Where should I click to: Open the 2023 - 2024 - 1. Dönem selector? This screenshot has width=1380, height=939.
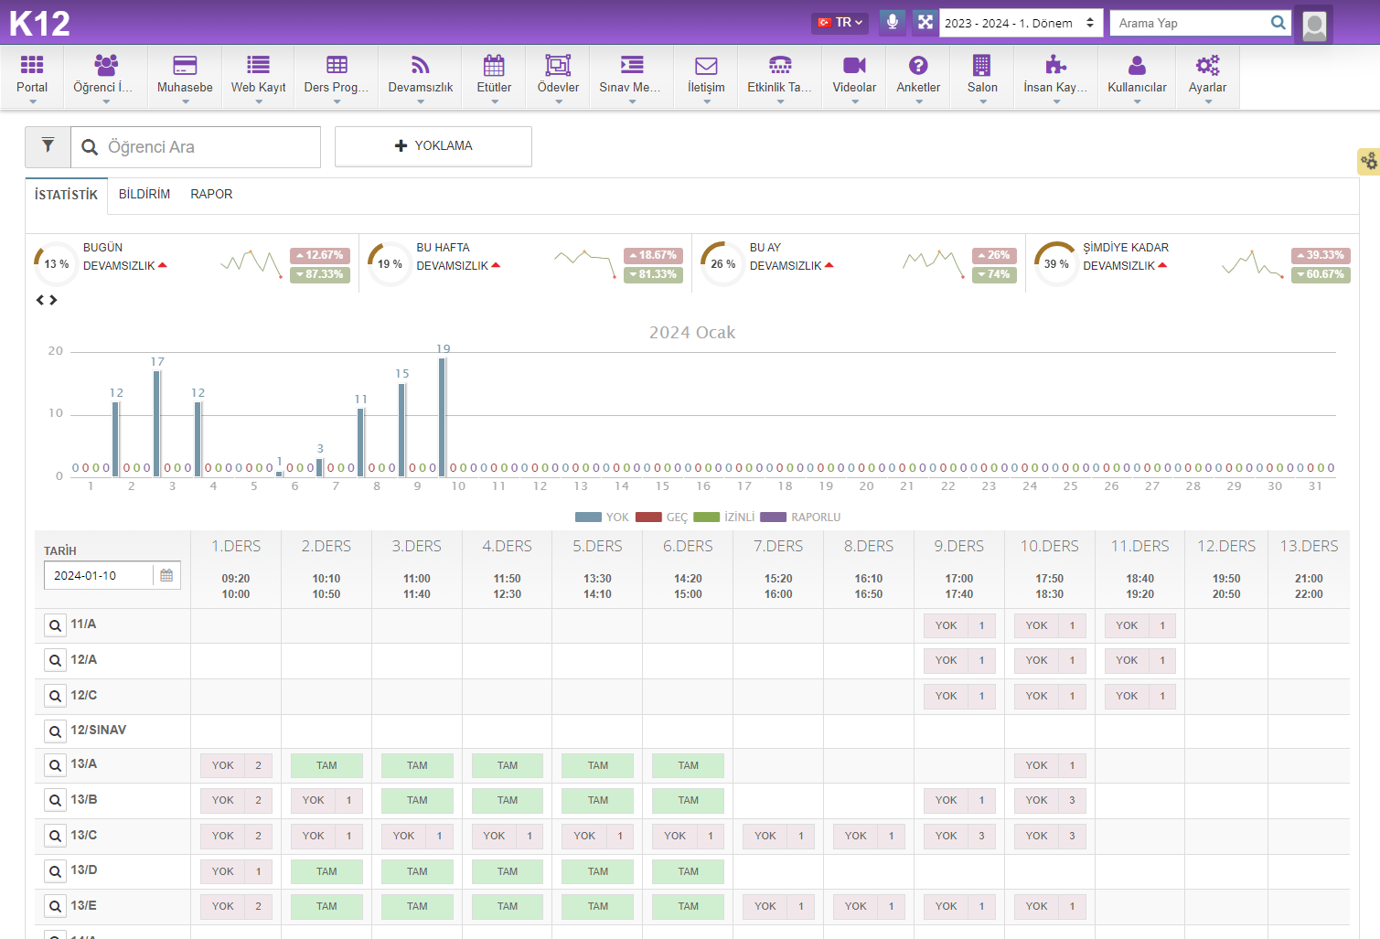[x=1020, y=23]
